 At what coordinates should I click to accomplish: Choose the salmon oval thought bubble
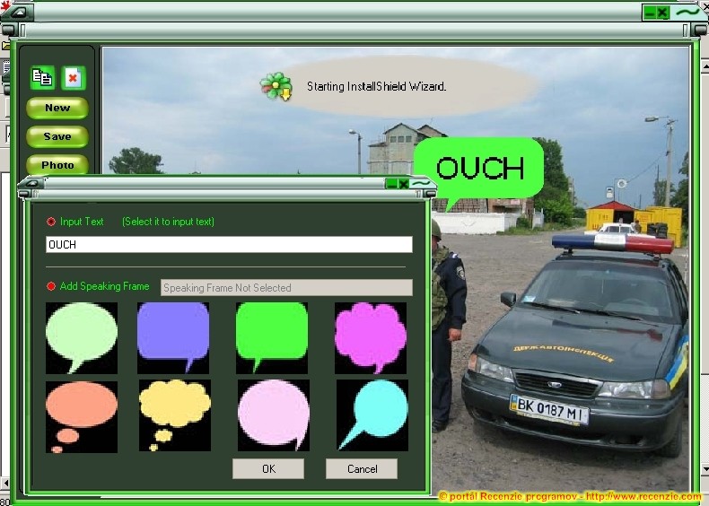[82, 416]
